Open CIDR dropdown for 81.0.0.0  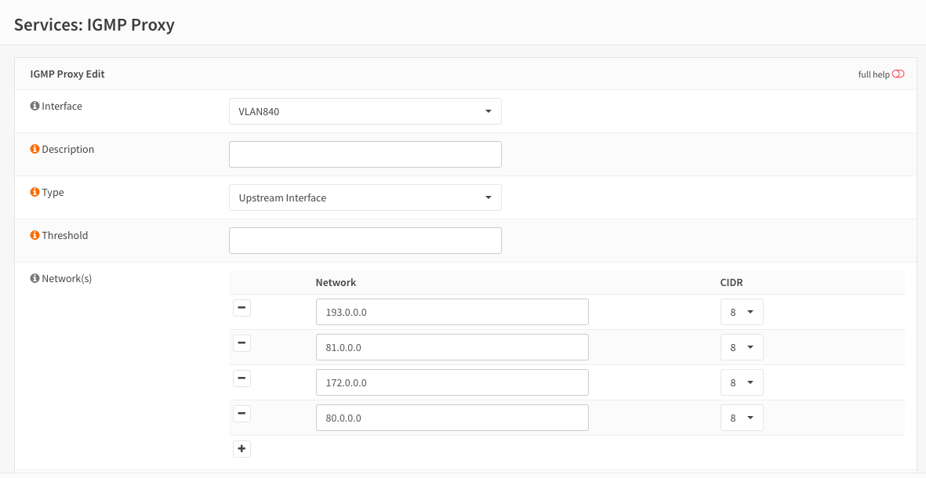click(x=741, y=347)
